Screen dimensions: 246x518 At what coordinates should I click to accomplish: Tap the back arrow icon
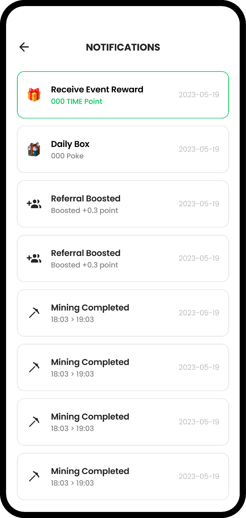coord(24,47)
